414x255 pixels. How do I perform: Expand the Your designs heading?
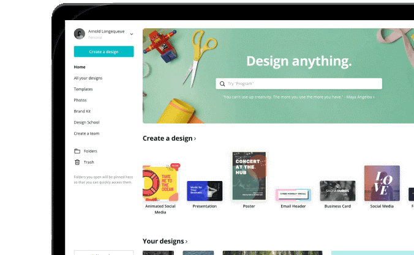165,242
